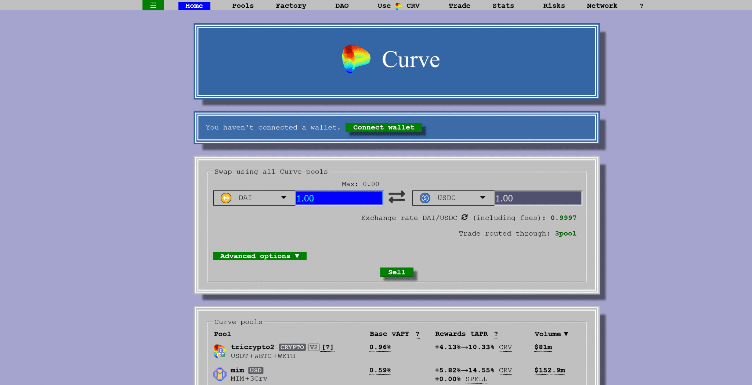
Task: Open the Pools menu item
Action: (243, 6)
